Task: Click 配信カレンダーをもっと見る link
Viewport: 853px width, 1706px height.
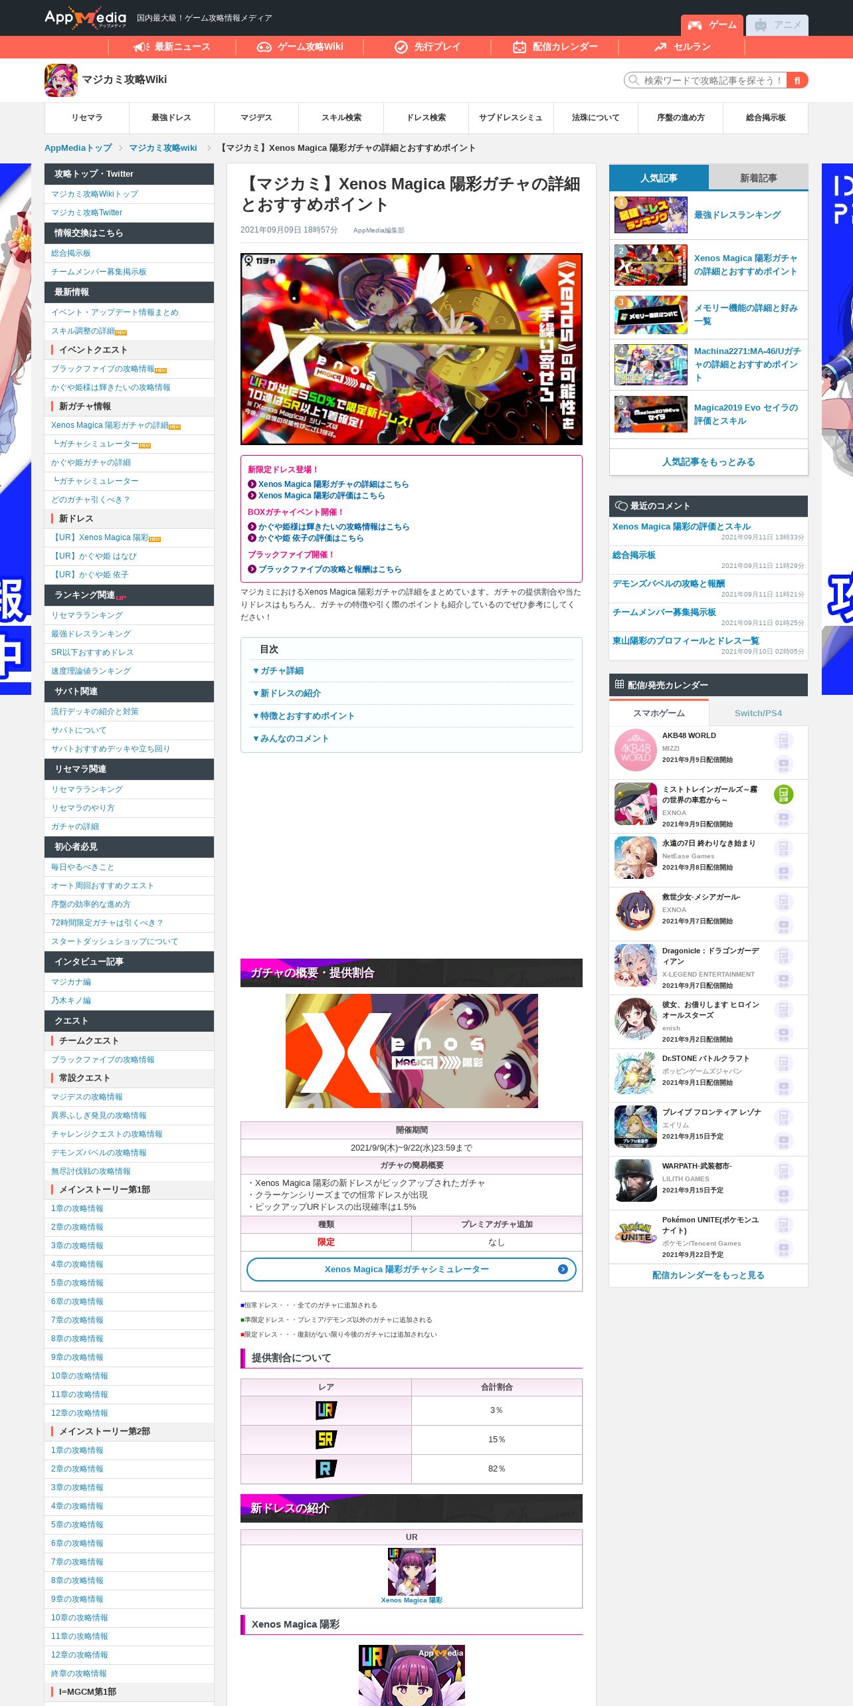Action: (708, 1275)
